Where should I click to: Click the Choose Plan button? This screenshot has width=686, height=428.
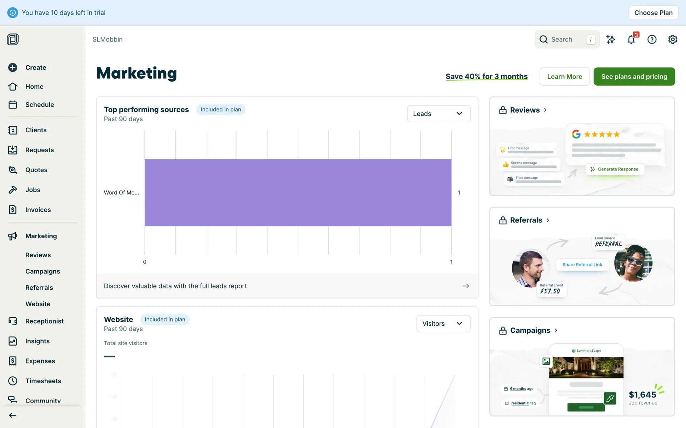pos(653,13)
